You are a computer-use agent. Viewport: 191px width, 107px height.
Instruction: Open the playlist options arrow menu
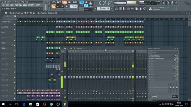point(3,13)
